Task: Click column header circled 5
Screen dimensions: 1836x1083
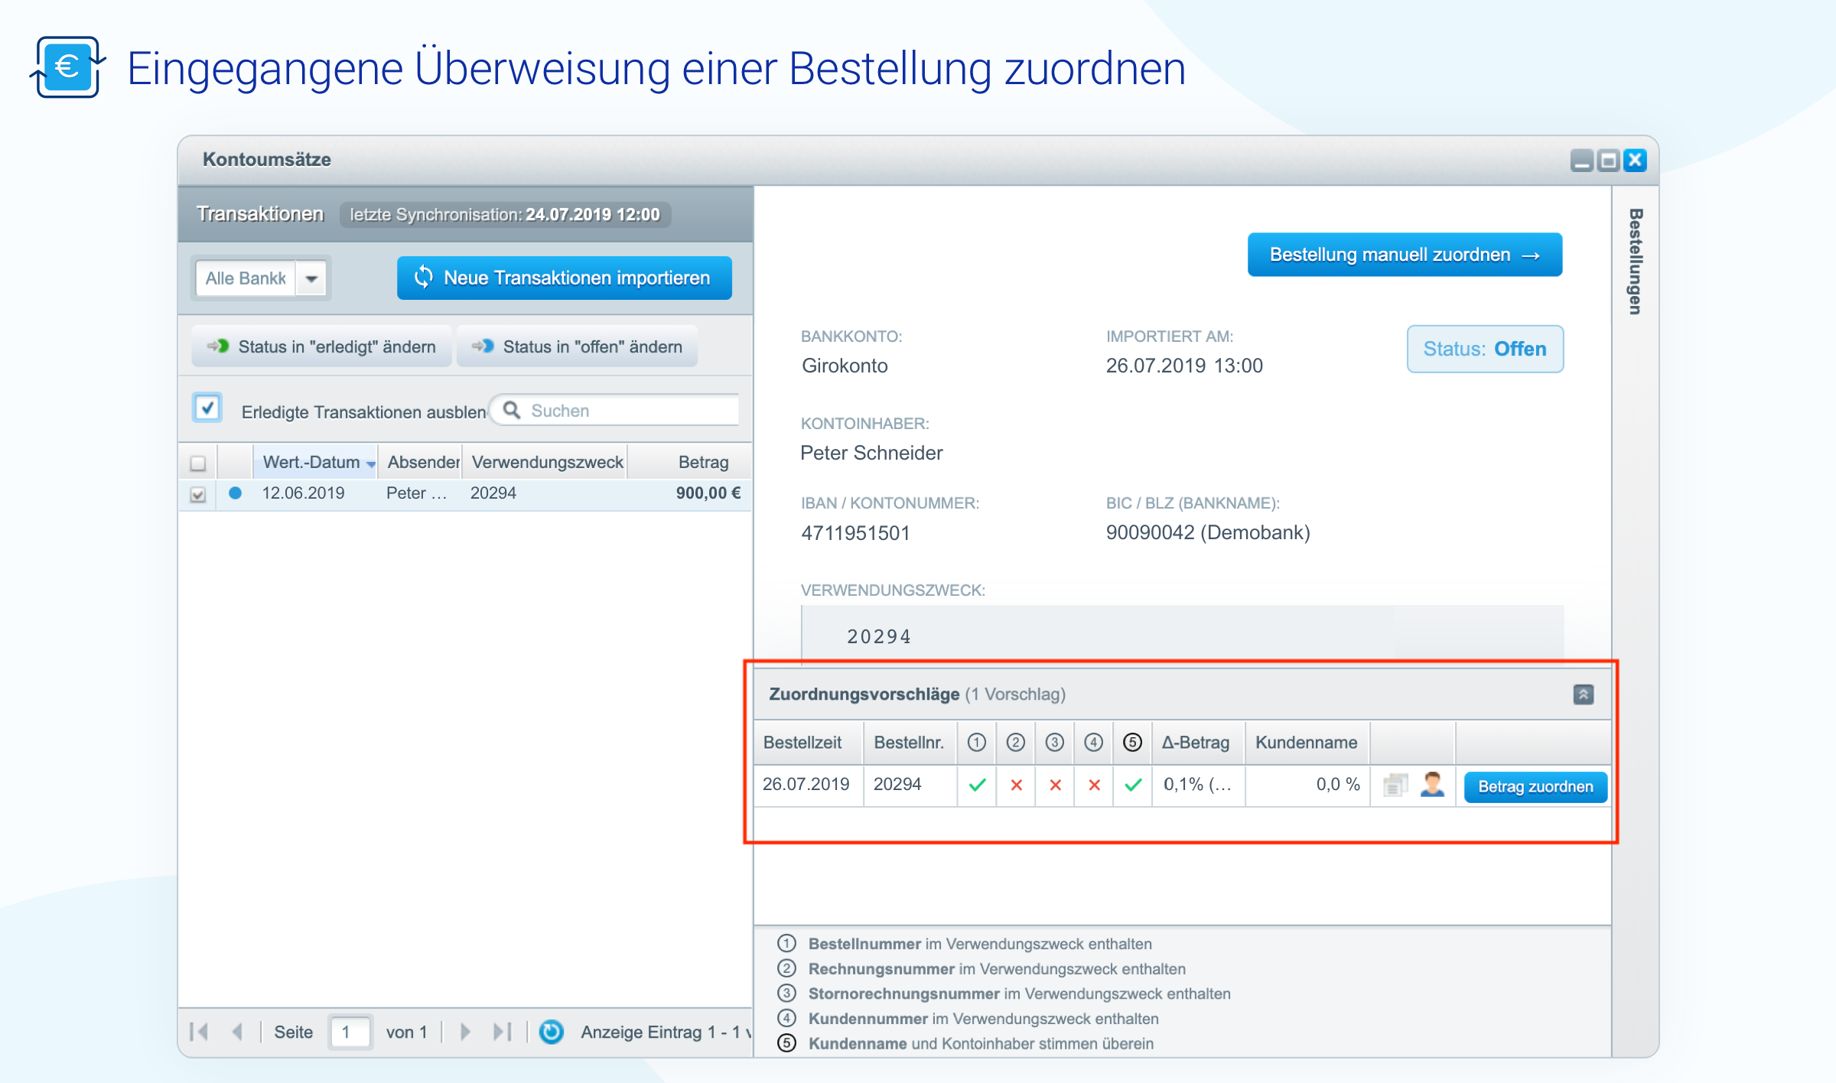Action: [x=1133, y=742]
